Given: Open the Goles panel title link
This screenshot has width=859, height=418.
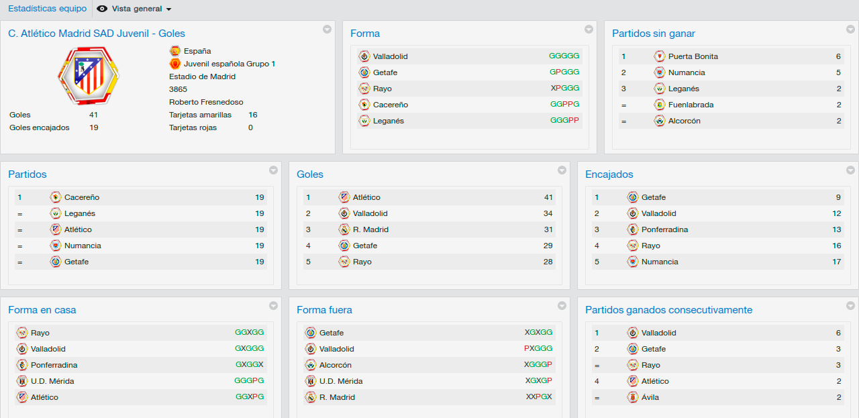Looking at the screenshot, I should pyautogui.click(x=310, y=174).
